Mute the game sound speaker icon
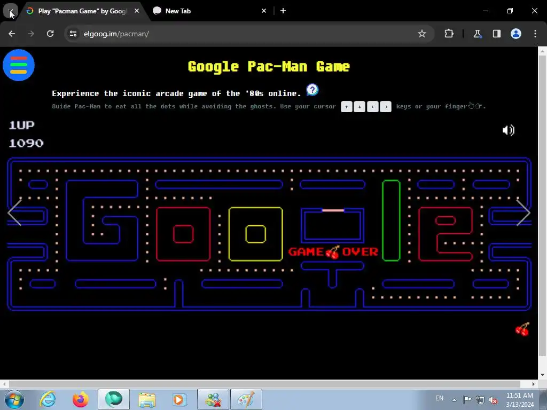 (509, 130)
